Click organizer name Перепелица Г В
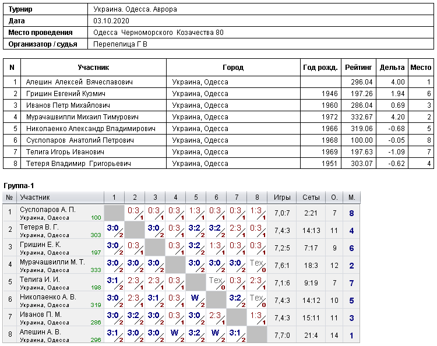The image size is (437, 346). 120,44
